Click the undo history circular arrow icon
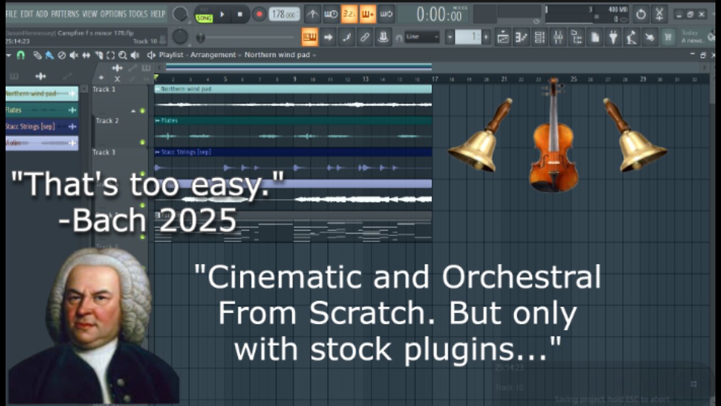This screenshot has width=721, height=406. coord(640,14)
